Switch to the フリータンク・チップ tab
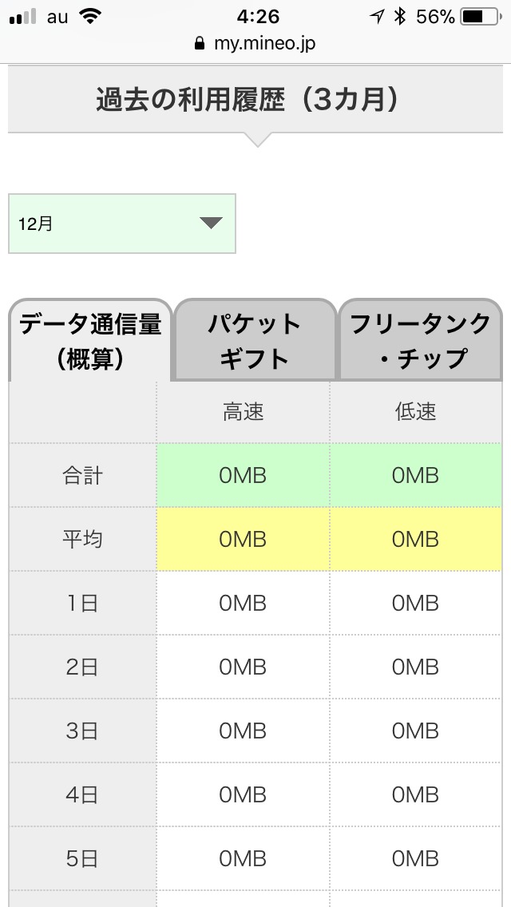The image size is (511, 907). [421, 341]
